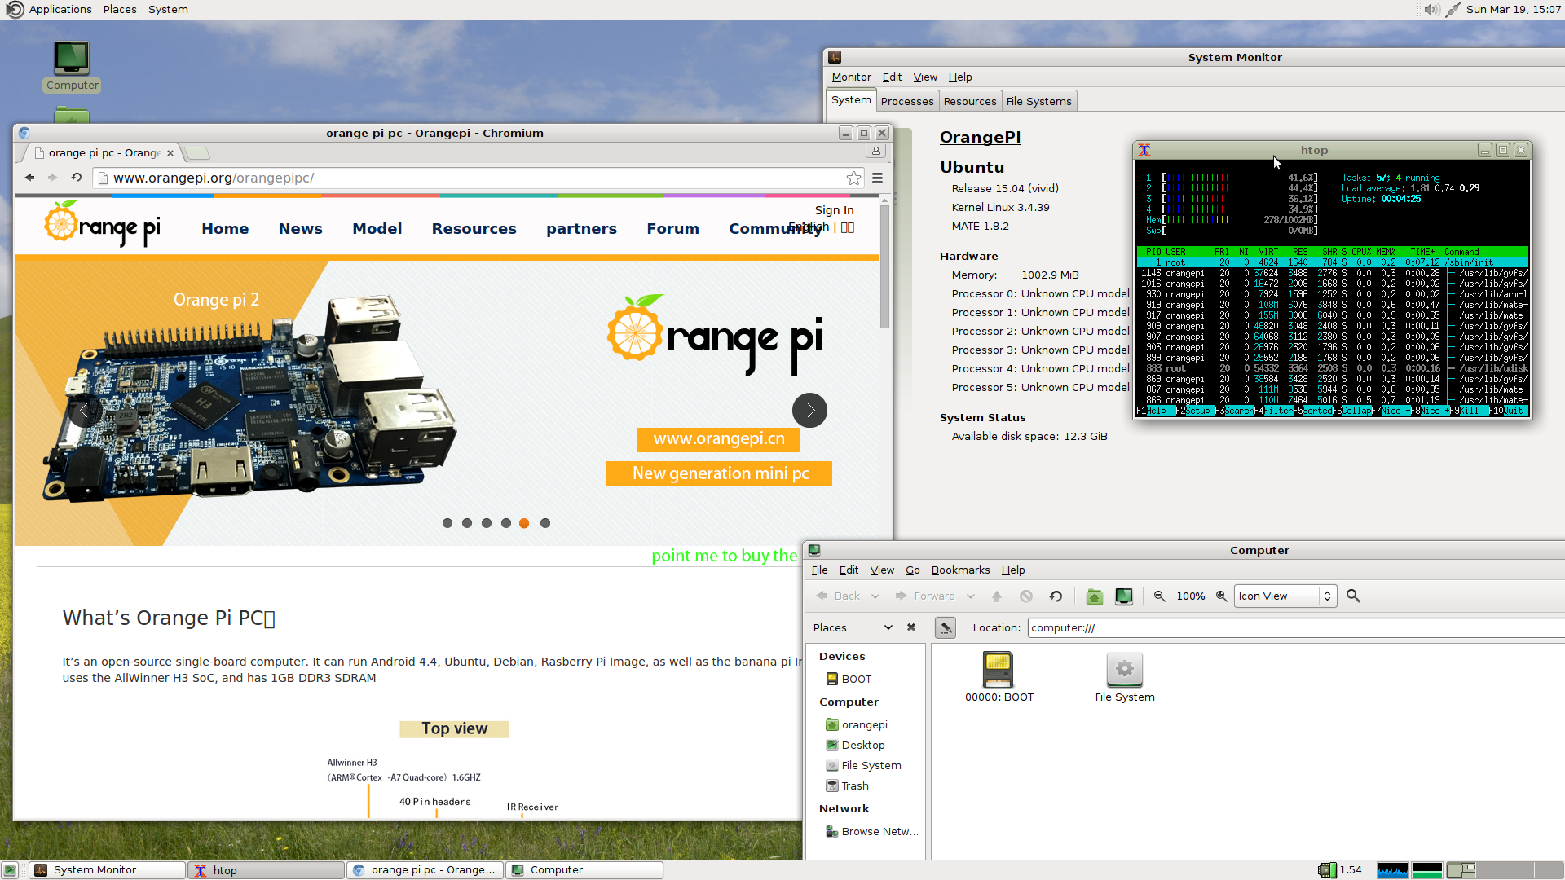1565x880 pixels.
Task: Zoom in on the Computer file manager
Action: tap(1221, 596)
